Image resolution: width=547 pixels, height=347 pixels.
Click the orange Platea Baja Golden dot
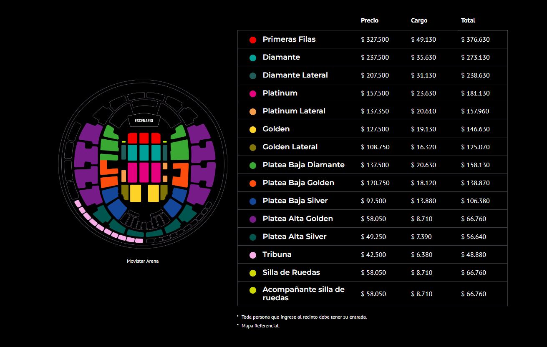pyautogui.click(x=252, y=183)
